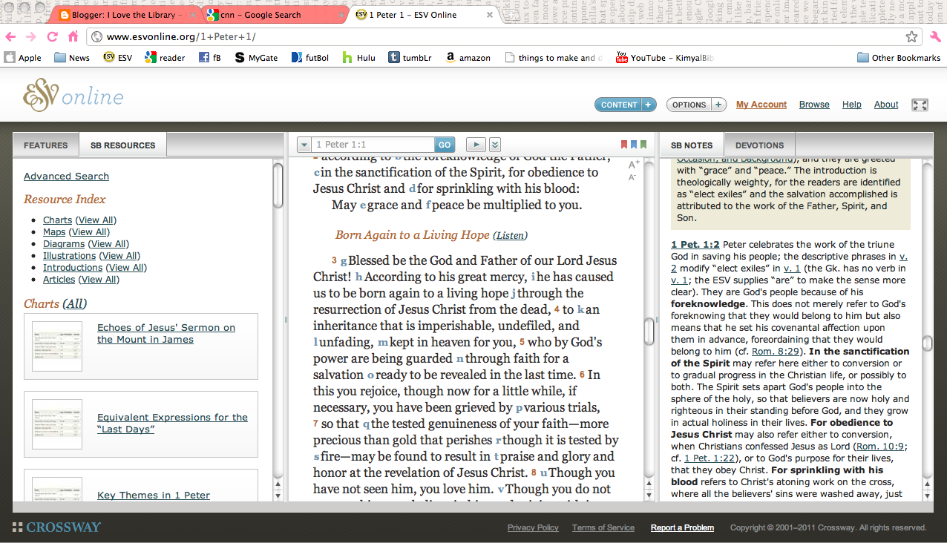Screen dimensions: 947x543
Task: Expand the CONTENT plus menu
Action: coord(648,105)
